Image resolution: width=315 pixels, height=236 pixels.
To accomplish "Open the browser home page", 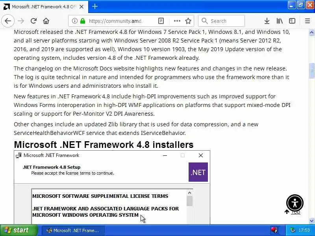I will click(x=46, y=21).
